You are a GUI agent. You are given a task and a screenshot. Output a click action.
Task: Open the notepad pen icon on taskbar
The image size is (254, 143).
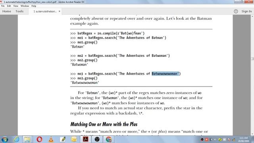point(63,139)
